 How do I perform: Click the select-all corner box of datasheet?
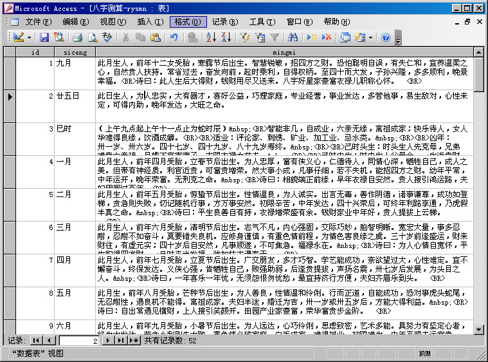[x=10, y=52]
